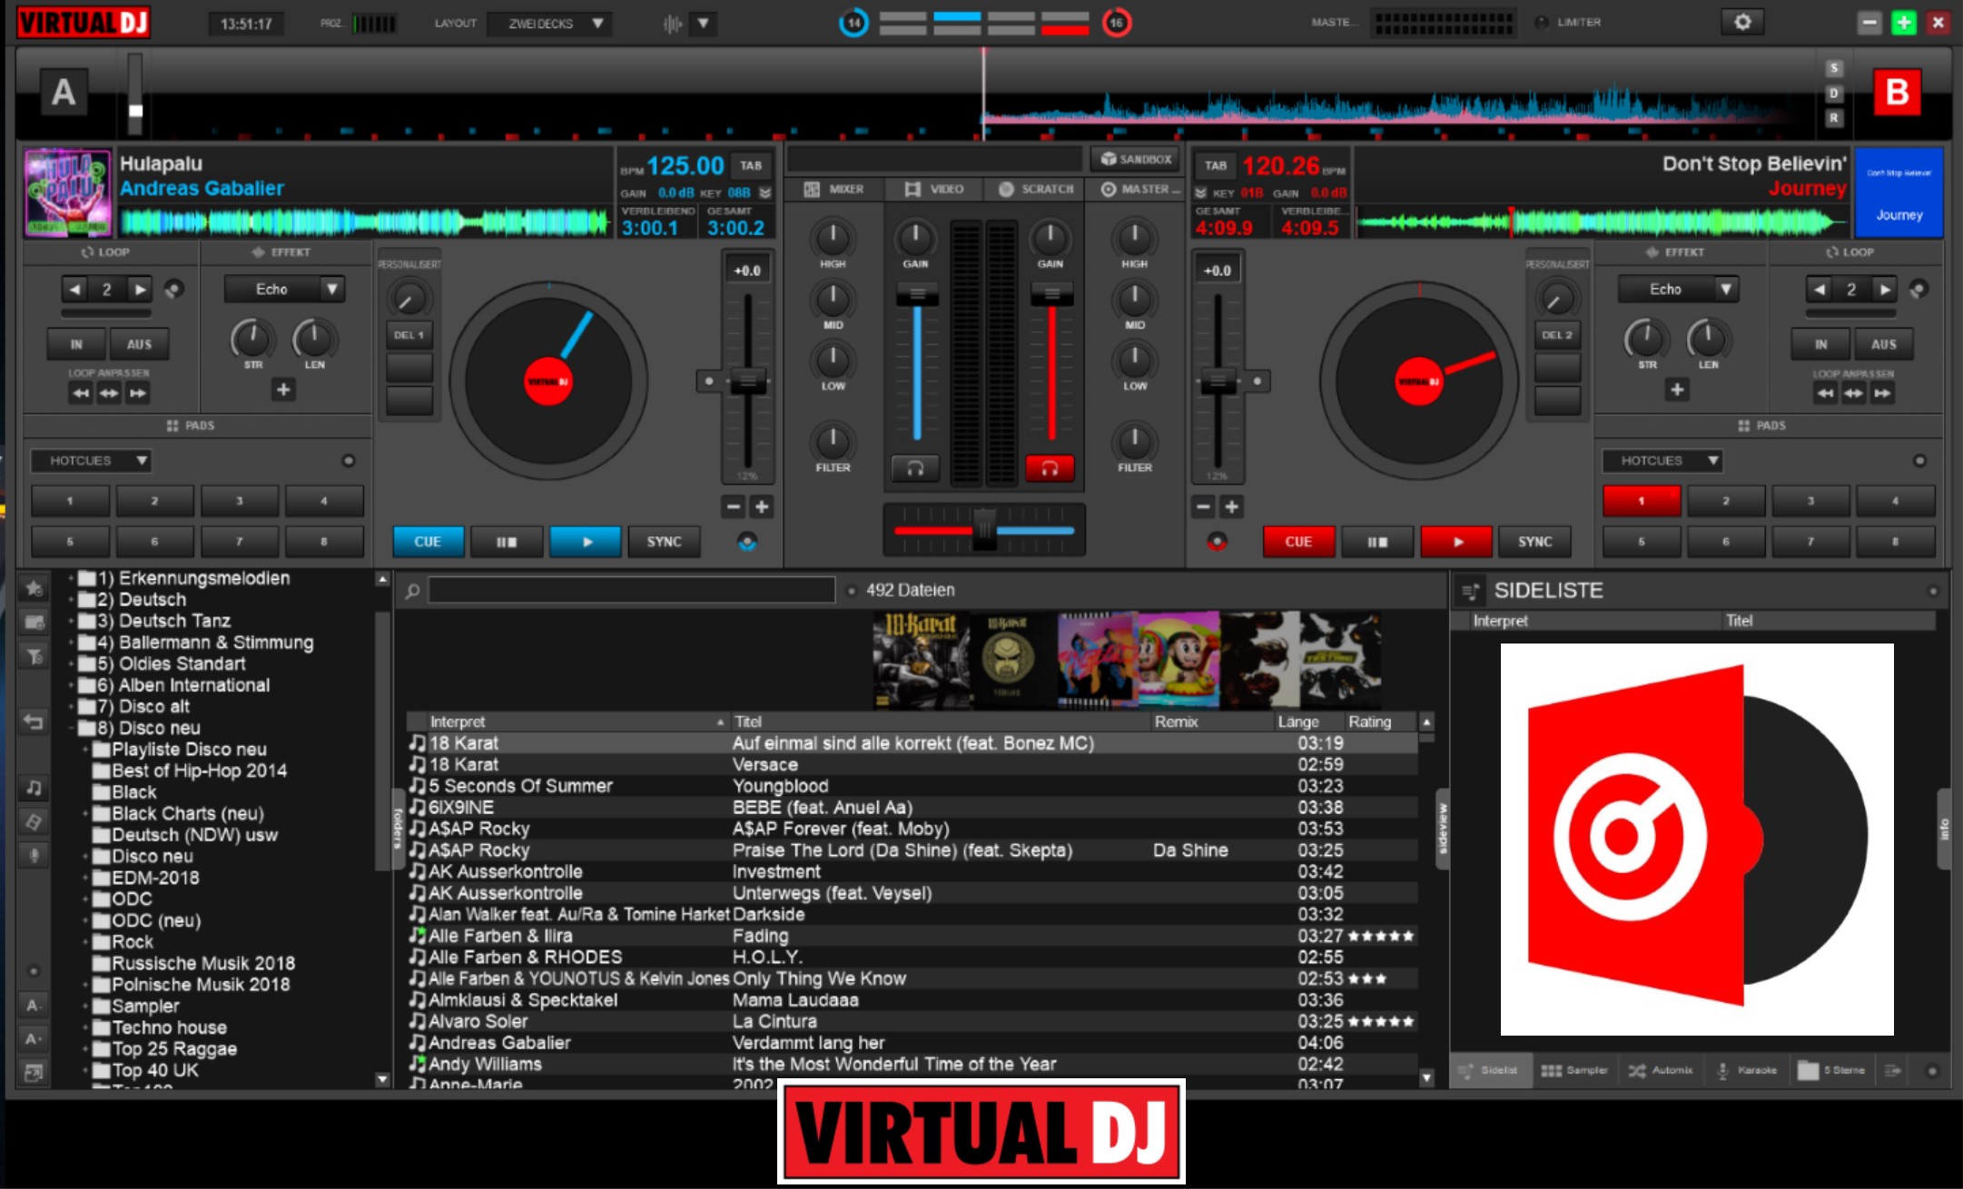Click deck B loop AUS button
The width and height of the screenshot is (1963, 1189).
(1883, 345)
